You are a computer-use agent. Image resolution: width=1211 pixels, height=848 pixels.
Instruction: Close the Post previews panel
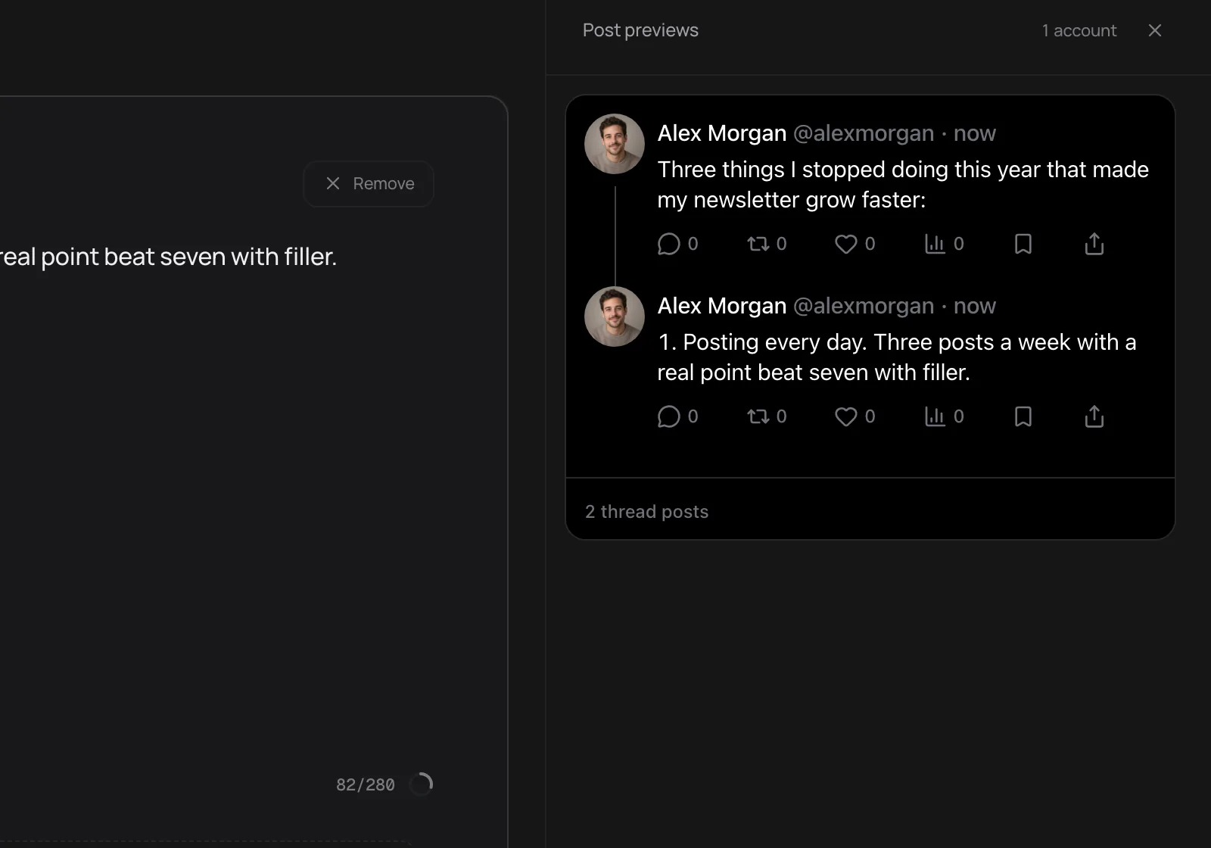pos(1154,30)
